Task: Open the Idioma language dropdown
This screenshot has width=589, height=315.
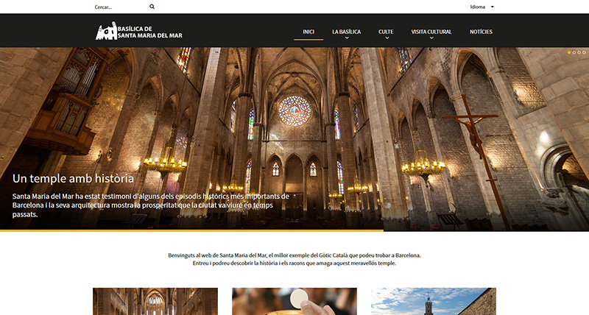Action: point(482,7)
